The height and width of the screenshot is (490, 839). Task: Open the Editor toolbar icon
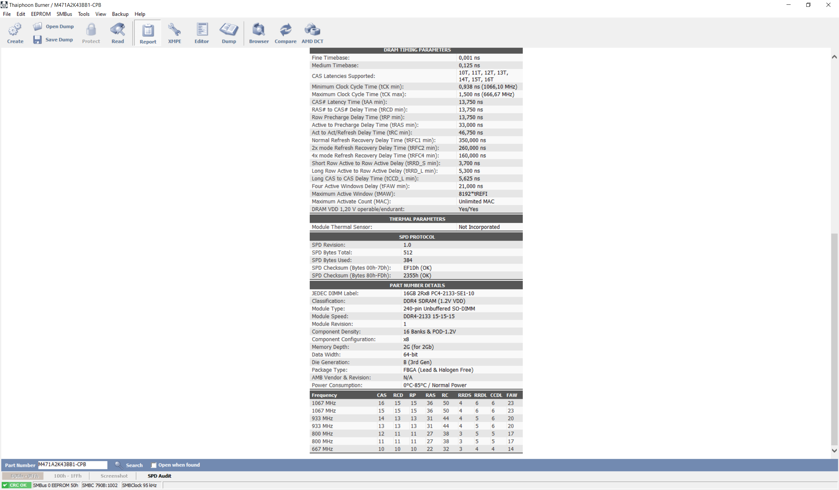[x=201, y=30]
